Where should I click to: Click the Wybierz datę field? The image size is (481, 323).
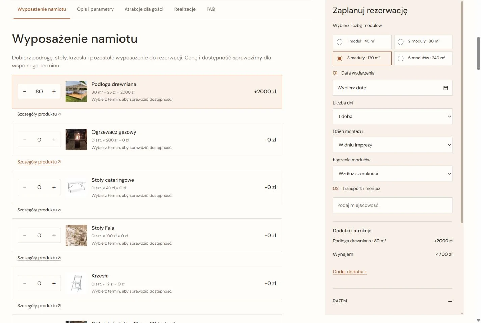click(393, 88)
